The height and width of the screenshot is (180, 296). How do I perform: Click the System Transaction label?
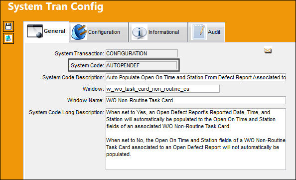tap(79, 53)
